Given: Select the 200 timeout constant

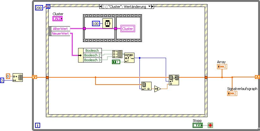Looking at the screenshot, I should [x=39, y=8].
